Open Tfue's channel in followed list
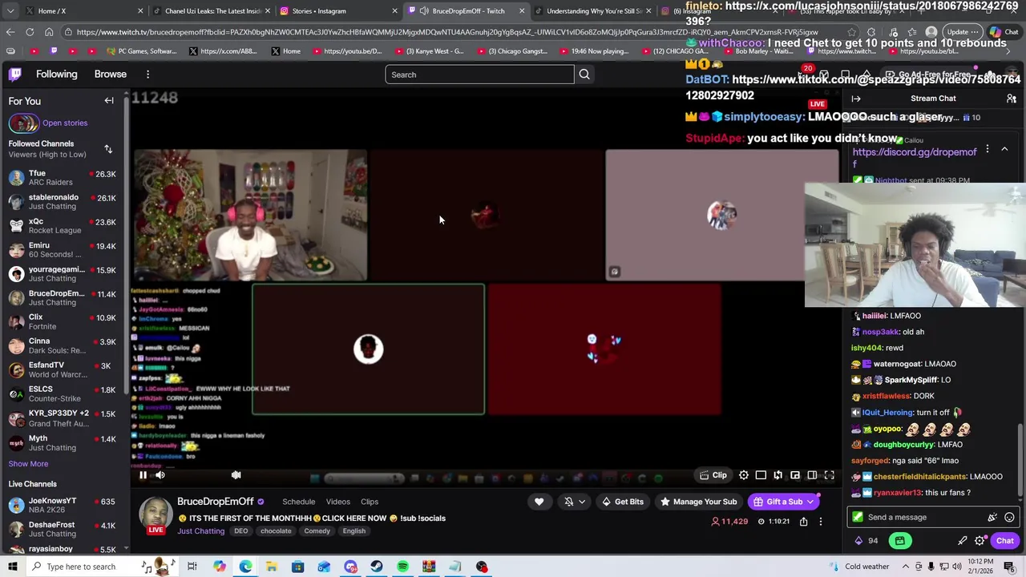Viewport: 1026px width, 577px height. (63, 177)
